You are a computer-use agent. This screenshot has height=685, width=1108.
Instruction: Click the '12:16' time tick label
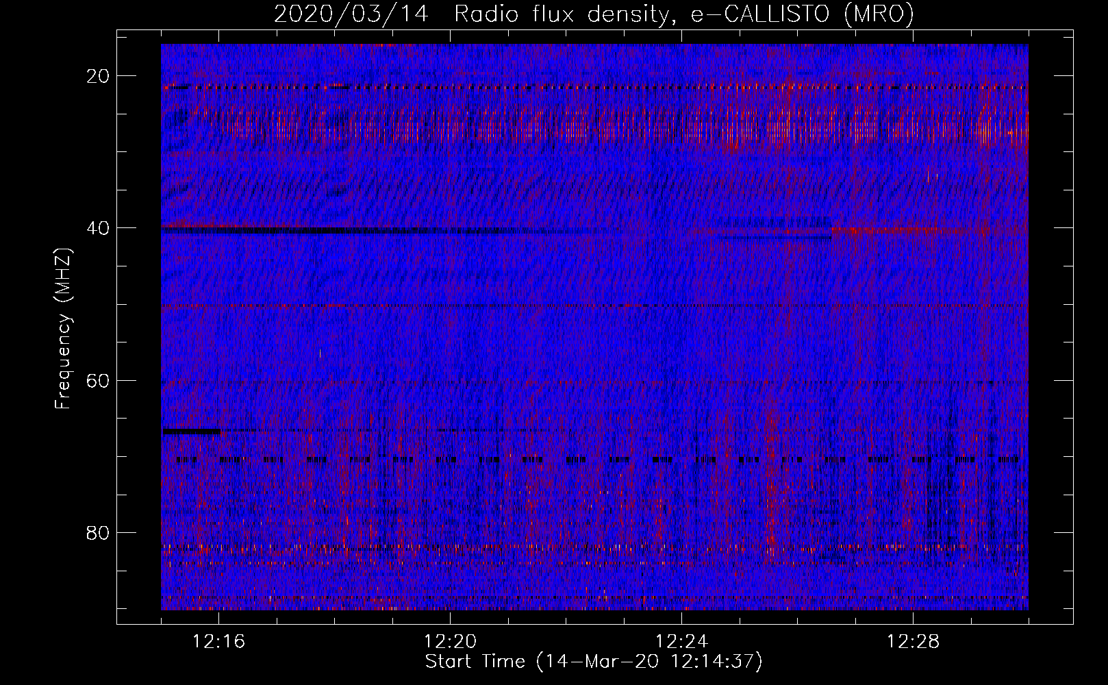[x=219, y=642]
